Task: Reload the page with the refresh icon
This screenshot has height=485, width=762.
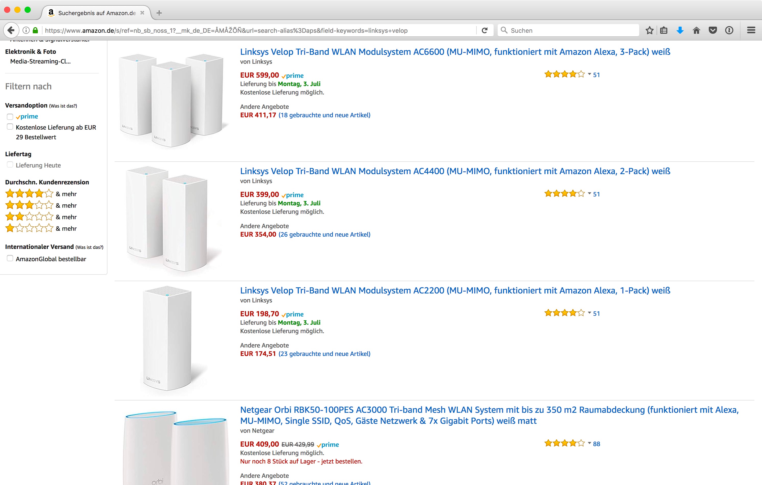Action: tap(484, 30)
